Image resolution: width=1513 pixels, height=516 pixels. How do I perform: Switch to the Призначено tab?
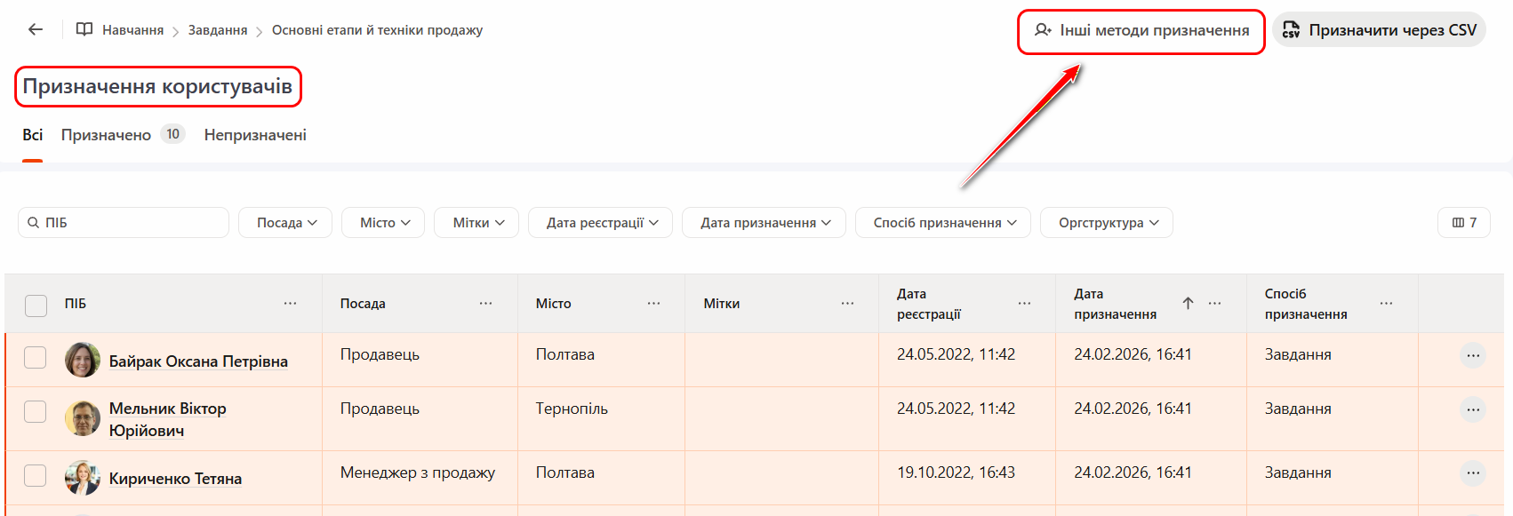point(106,135)
